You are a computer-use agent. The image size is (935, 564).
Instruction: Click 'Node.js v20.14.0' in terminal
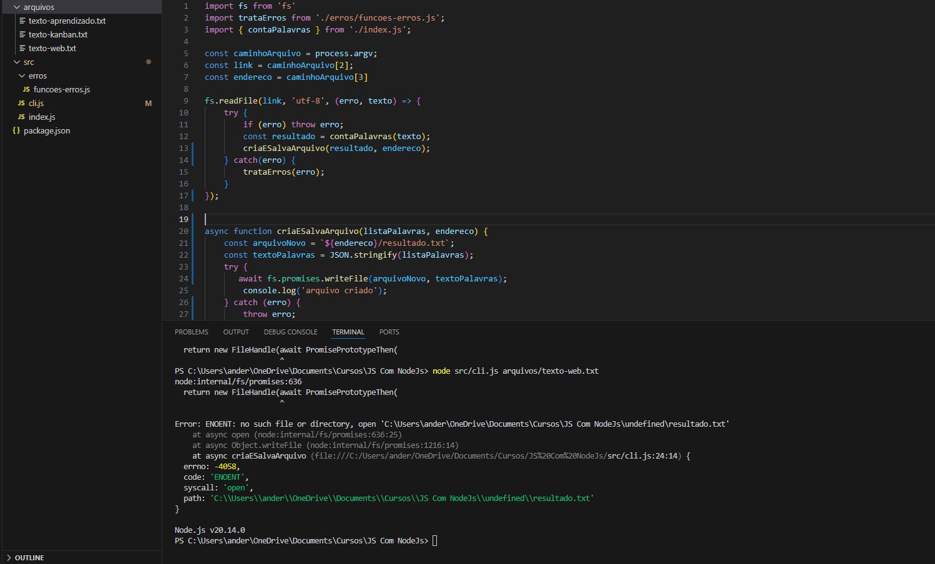point(210,530)
